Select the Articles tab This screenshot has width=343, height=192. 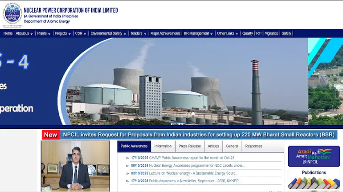tap(213, 146)
